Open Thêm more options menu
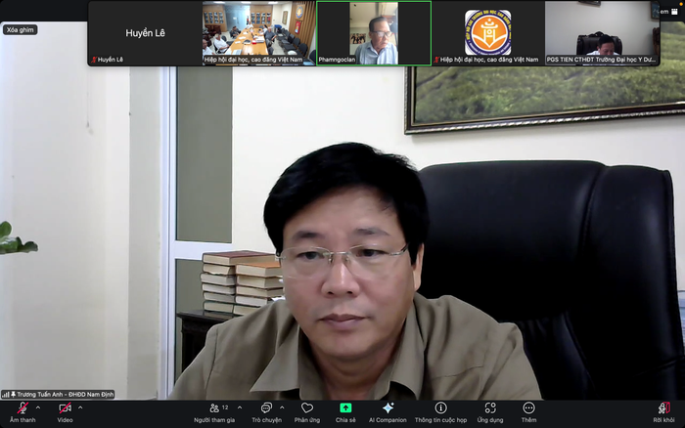Screen dimensions: 685x428 tap(528, 412)
